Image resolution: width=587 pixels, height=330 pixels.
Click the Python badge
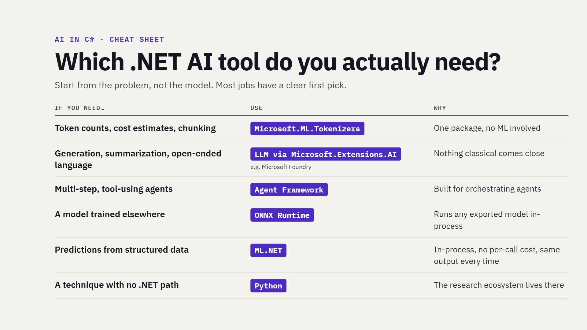click(268, 286)
